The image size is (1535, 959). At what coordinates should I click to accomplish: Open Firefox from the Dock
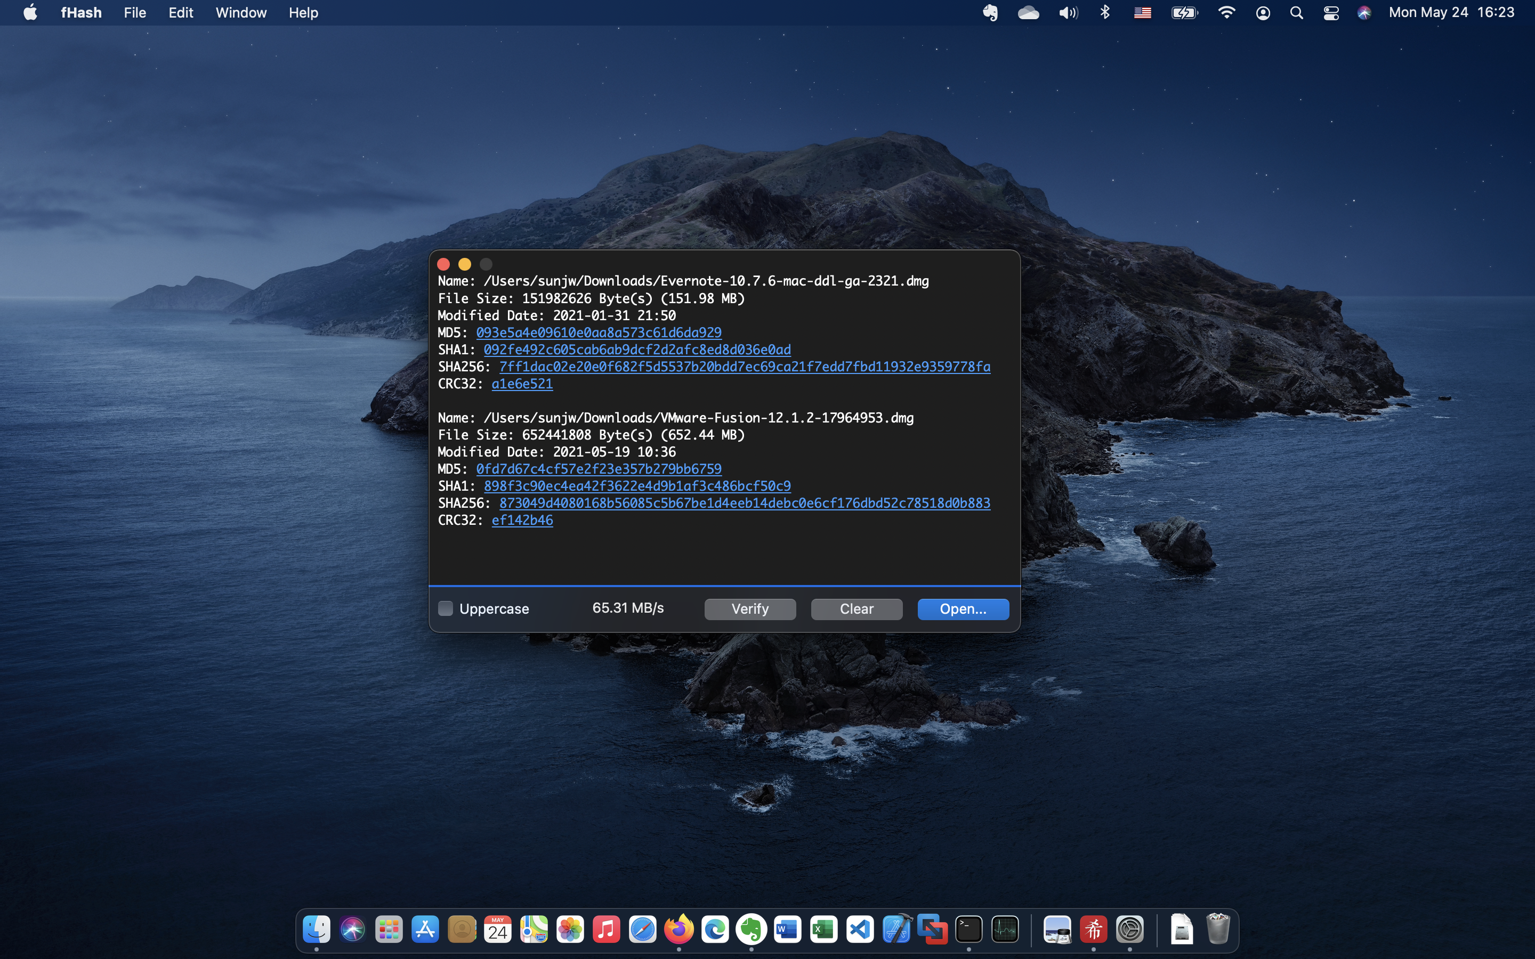(x=678, y=929)
